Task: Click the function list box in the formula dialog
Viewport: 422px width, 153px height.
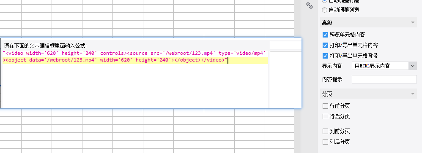Action: click(x=285, y=80)
